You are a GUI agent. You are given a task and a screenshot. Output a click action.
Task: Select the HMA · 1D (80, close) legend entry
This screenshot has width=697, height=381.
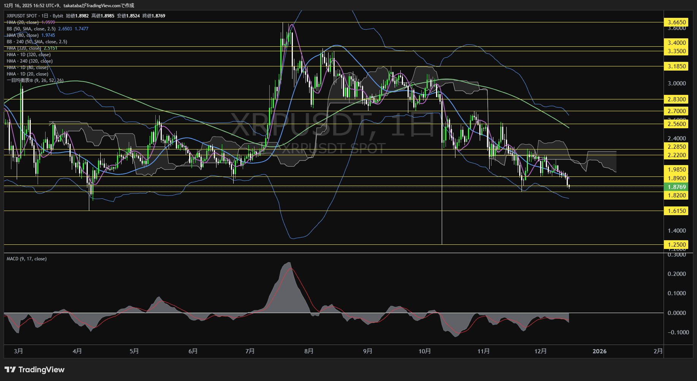pyautogui.click(x=27, y=67)
